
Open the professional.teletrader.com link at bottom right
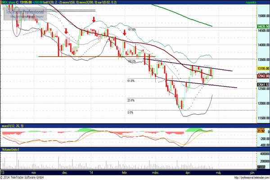[x=252, y=178]
